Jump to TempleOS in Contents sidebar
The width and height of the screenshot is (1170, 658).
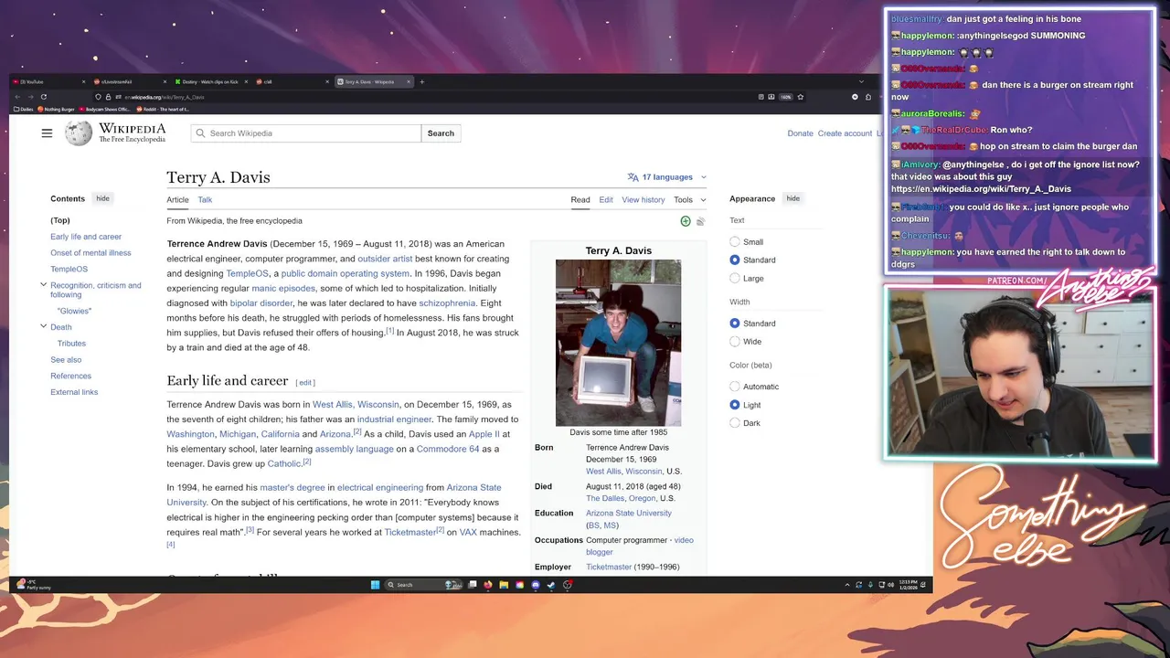tap(69, 270)
